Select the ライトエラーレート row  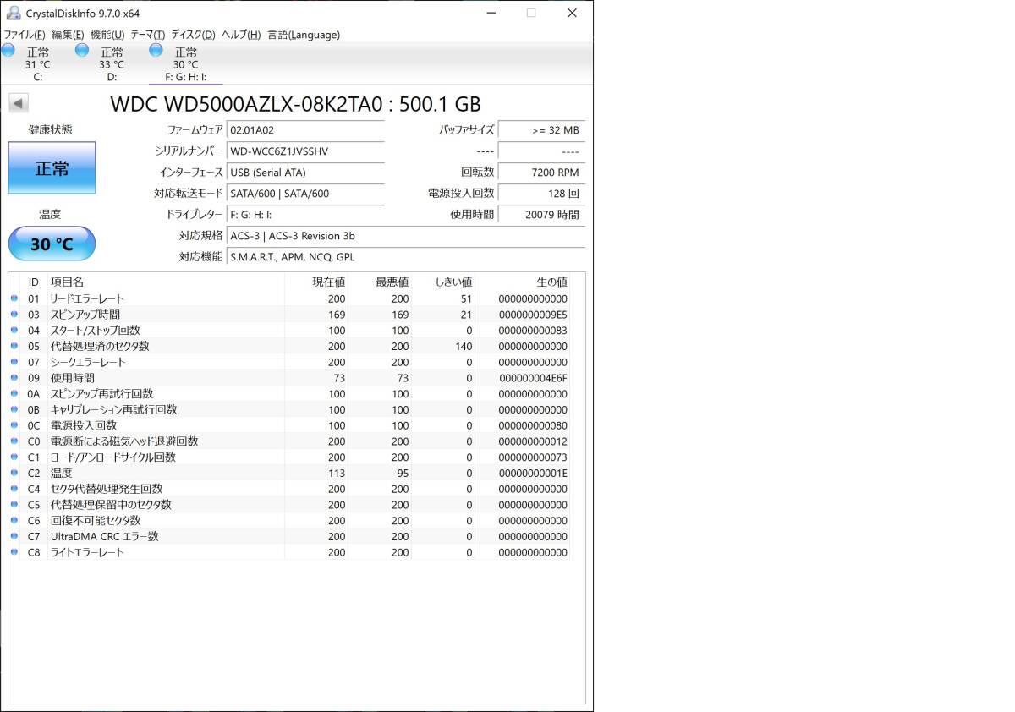(289, 552)
